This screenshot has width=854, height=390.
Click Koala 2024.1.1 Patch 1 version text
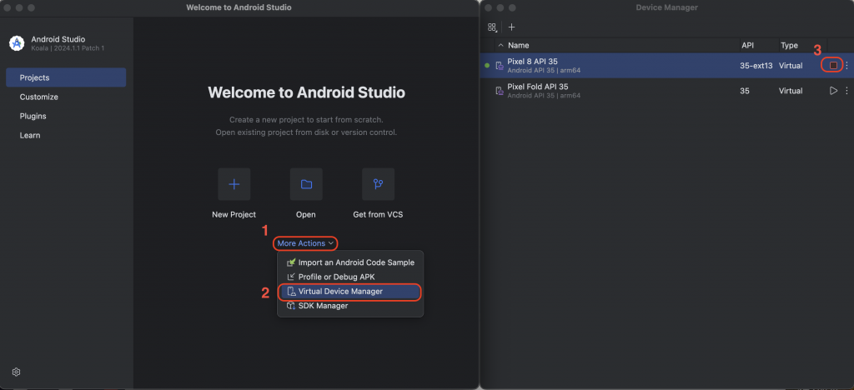(x=68, y=48)
